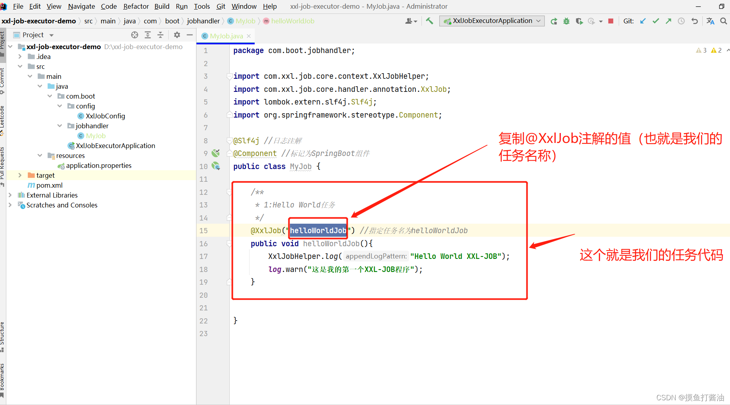
Task: Click the user account icon in toolbar
Action: [411, 21]
